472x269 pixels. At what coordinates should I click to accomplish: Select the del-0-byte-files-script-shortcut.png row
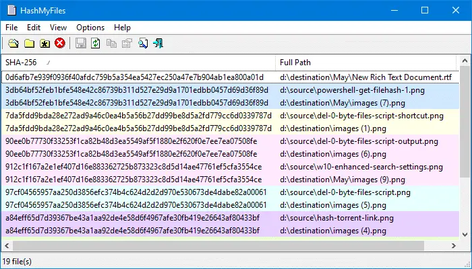tap(231, 116)
